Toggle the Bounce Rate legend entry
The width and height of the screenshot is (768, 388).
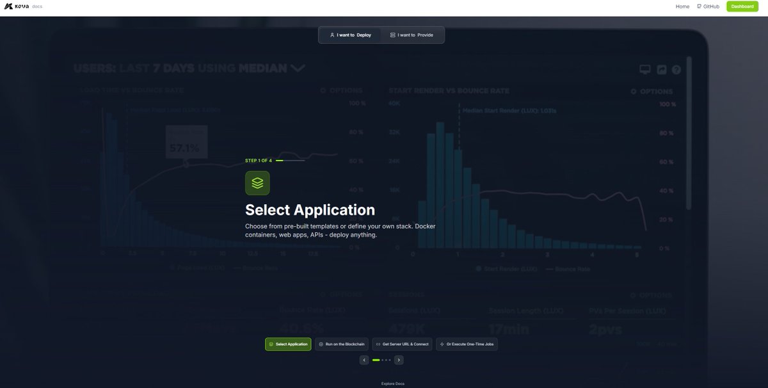coord(258,266)
